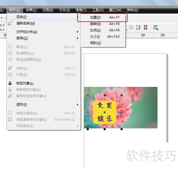
Task: Click the bottom-left black selection handle
Action: point(88,129)
